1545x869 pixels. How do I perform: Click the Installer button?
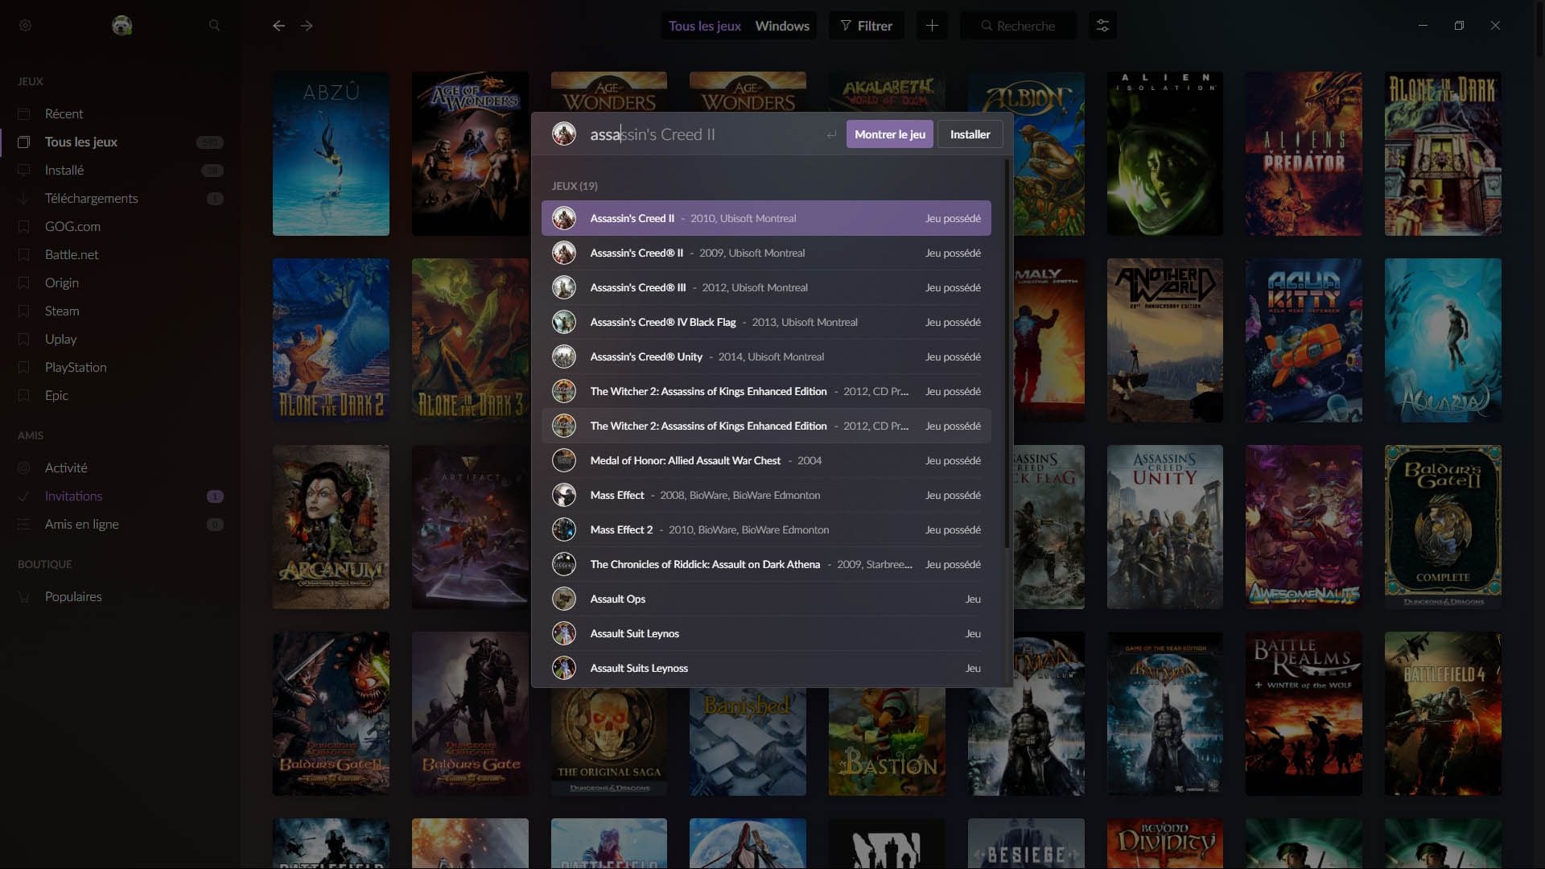(x=970, y=134)
